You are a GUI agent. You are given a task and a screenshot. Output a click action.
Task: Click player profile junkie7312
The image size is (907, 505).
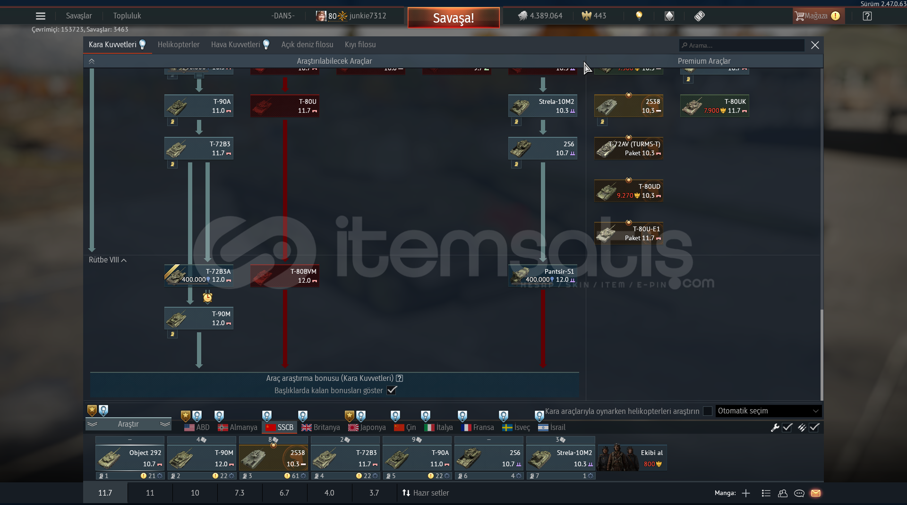point(351,16)
